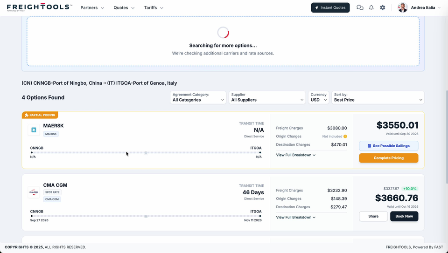Click the SPOT RATE tag
Image resolution: width=448 pixels, height=253 pixels.
pos(52,192)
